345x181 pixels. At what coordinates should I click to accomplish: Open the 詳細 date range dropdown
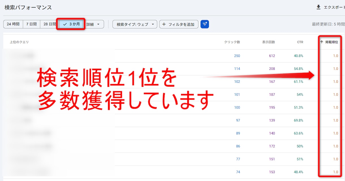[x=94, y=24]
